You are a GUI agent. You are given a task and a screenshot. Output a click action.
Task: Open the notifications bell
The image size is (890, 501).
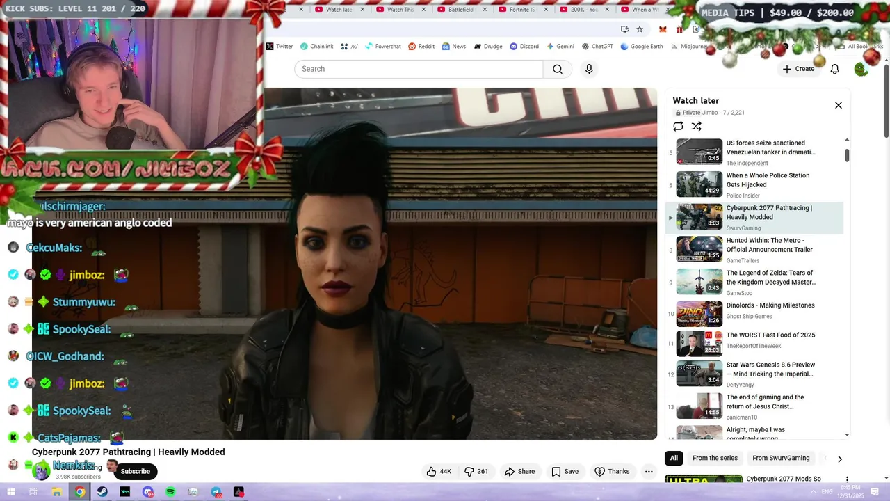(834, 69)
